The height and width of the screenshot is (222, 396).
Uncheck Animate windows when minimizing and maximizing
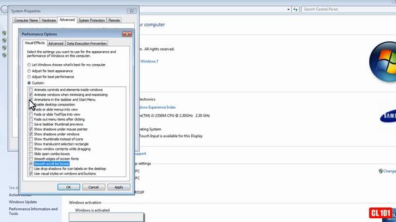(31, 94)
